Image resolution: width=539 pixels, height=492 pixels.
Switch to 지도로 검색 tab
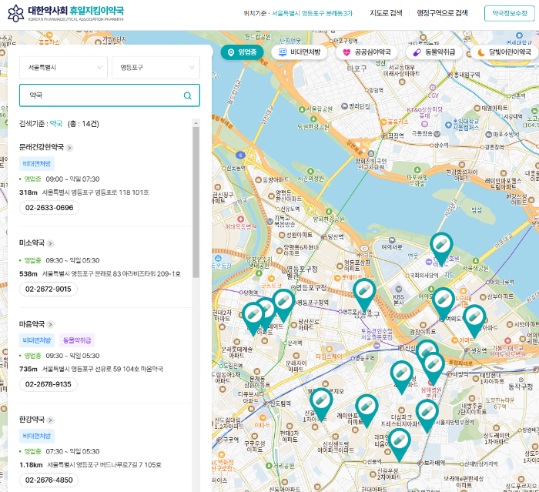386,13
